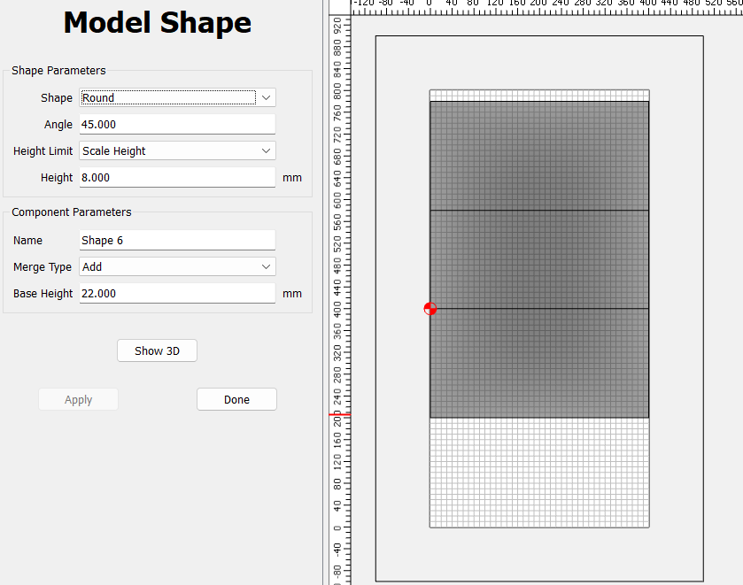Click the Model Shape heading
Image resolution: width=743 pixels, height=585 pixels.
coord(158,24)
